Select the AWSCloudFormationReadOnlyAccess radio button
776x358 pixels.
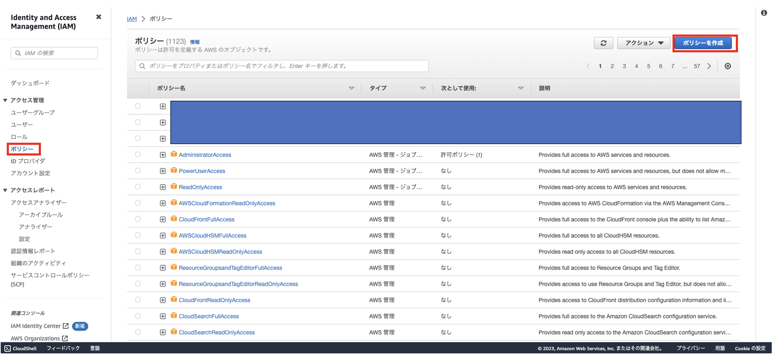(138, 203)
